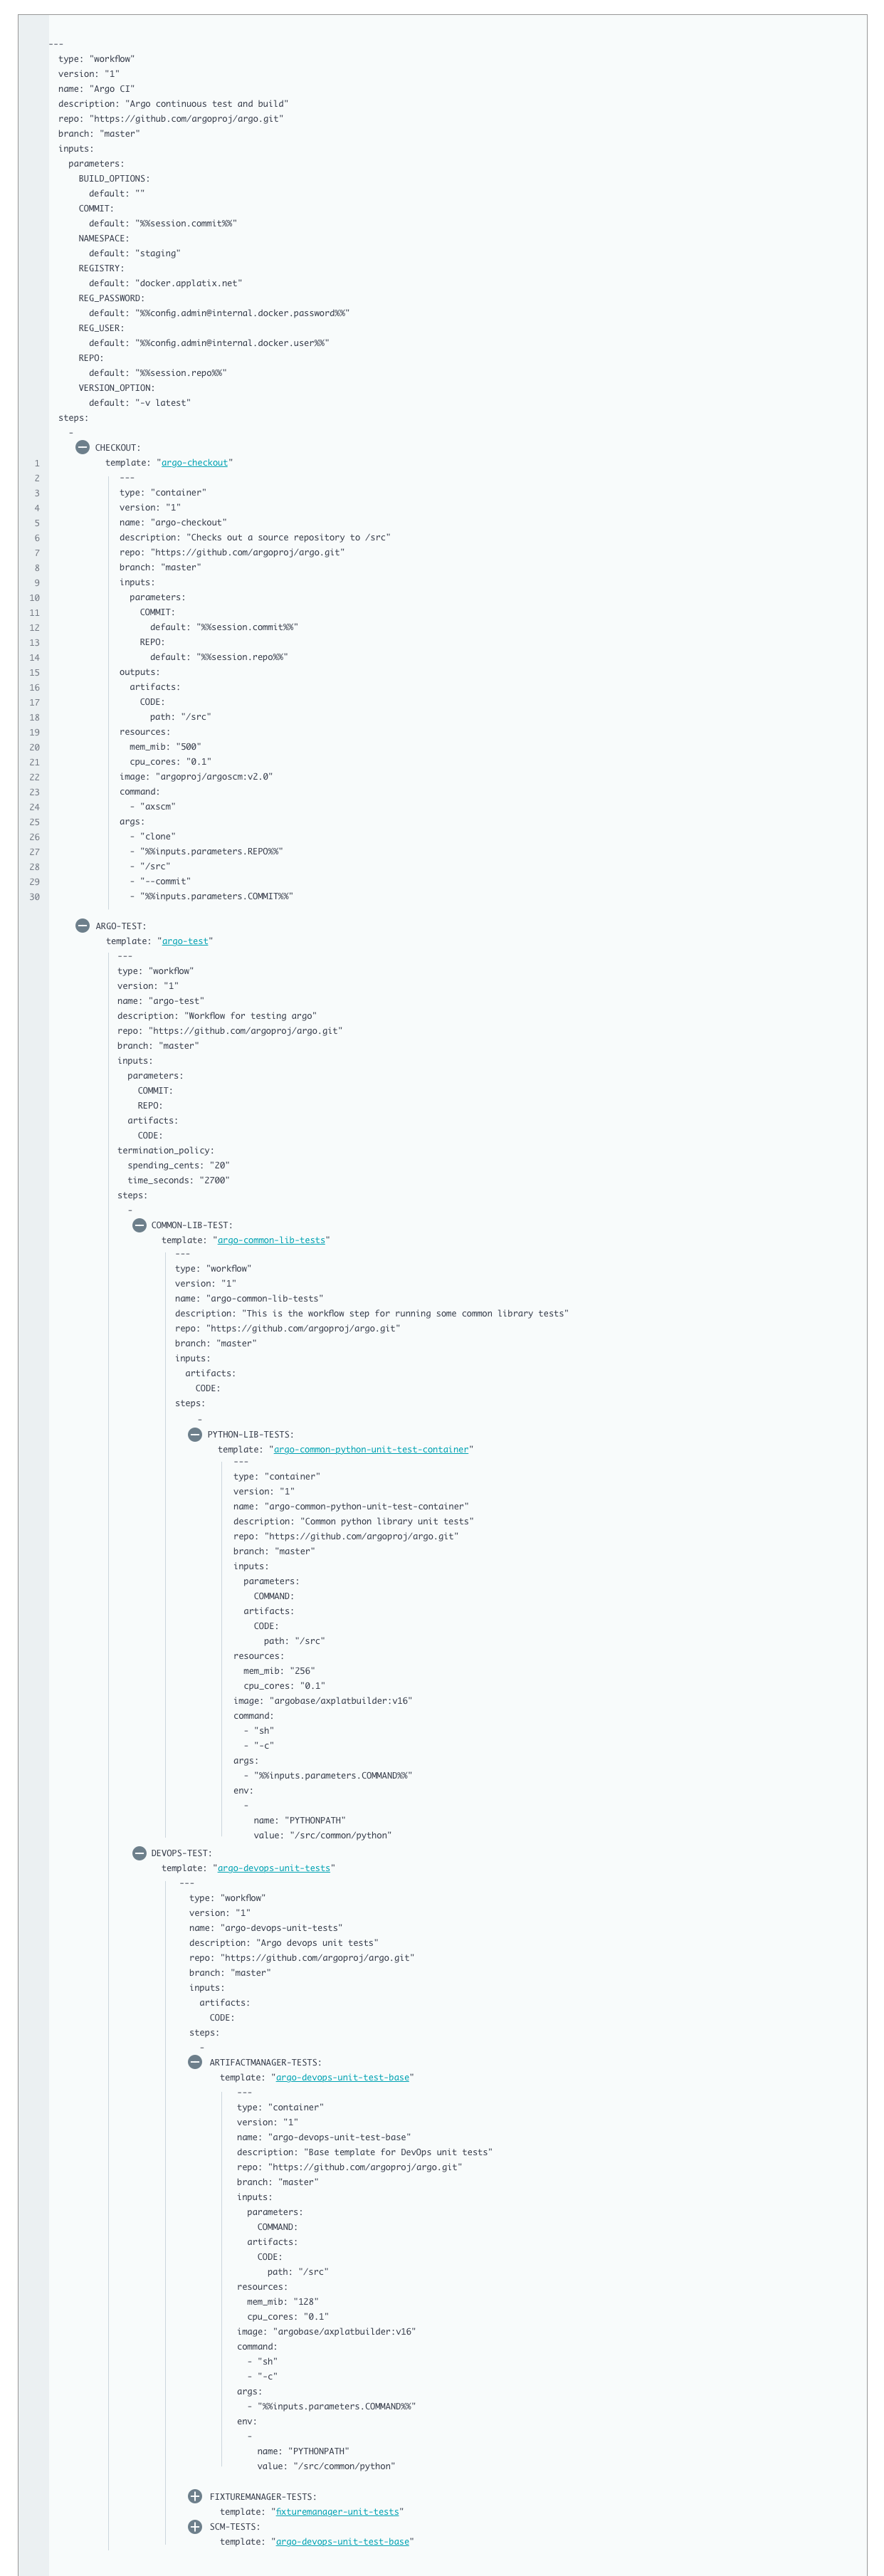Click line number 1 in the gutter
The height and width of the screenshot is (2576, 884).
coord(38,463)
